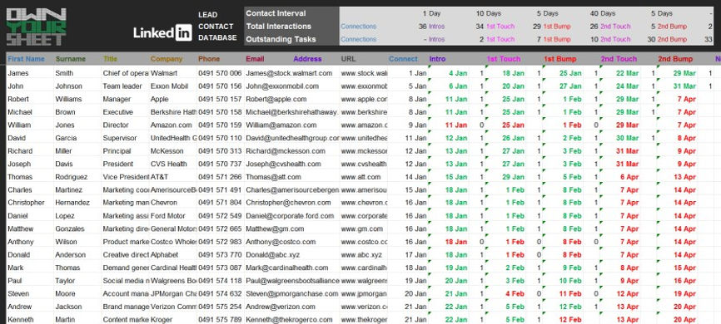The image size is (721, 324).
Task: Select the URL column header
Action: tap(348, 59)
